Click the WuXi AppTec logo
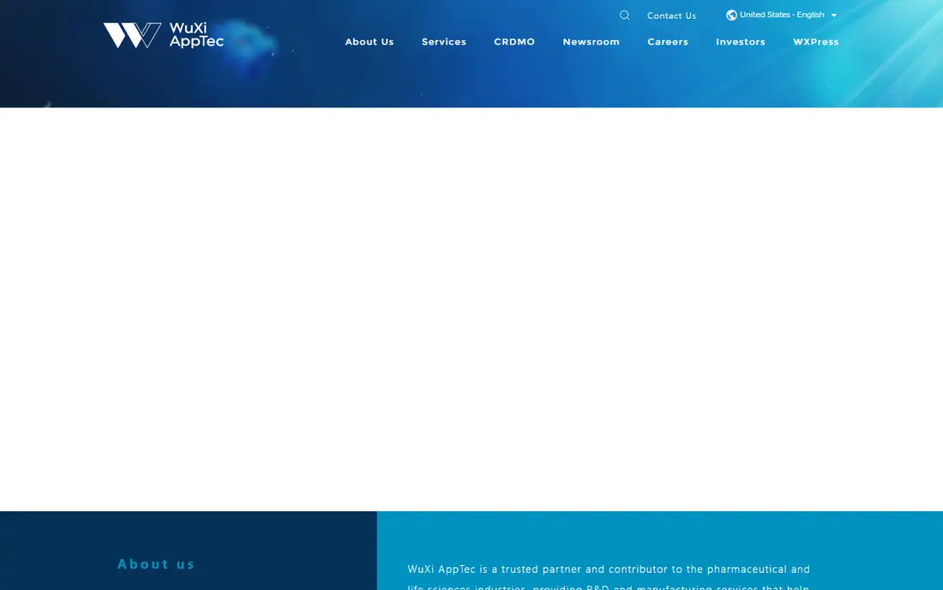 tap(163, 35)
